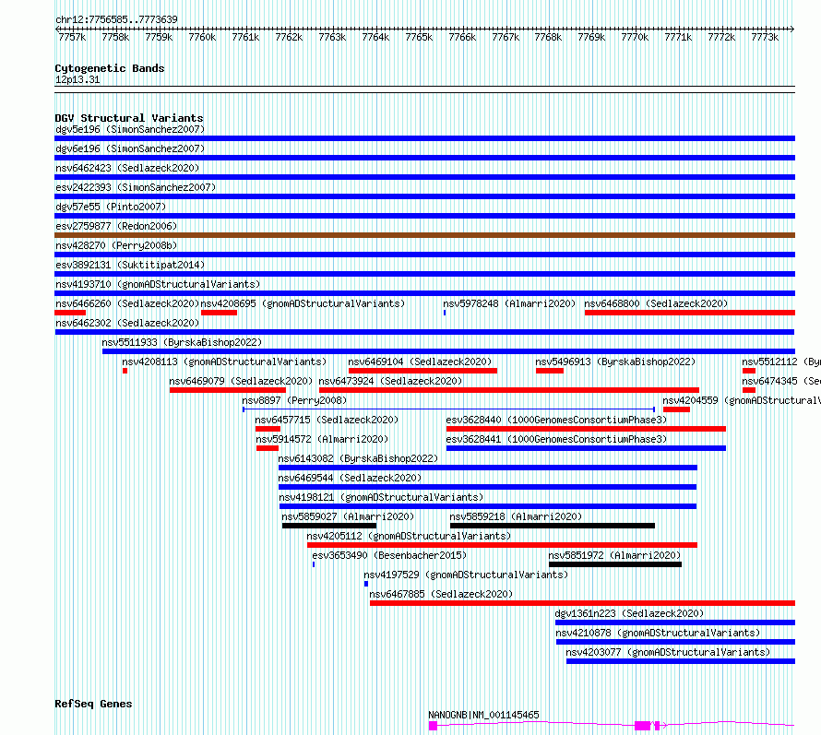Select red esv3628440 1000Genomes bar
Image resolution: width=821 pixels, height=735 pixels.
click(586, 429)
